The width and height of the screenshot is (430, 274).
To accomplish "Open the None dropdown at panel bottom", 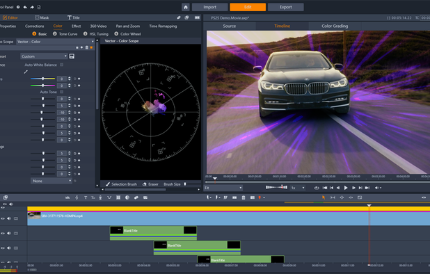I will [51, 181].
